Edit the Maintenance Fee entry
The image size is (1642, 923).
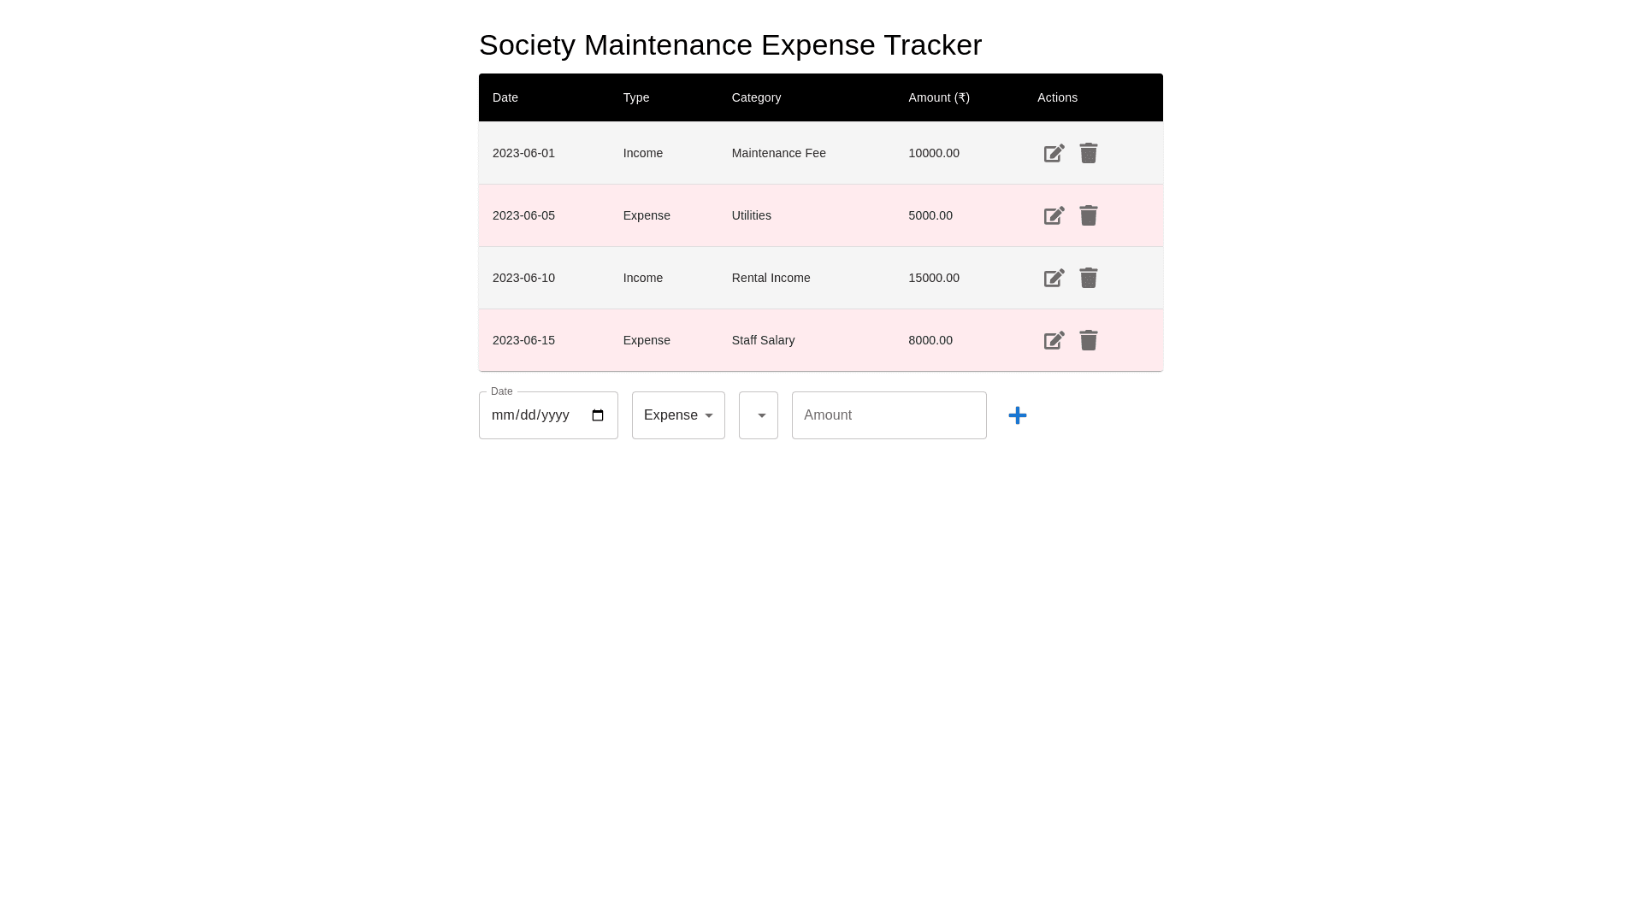tap(1054, 154)
